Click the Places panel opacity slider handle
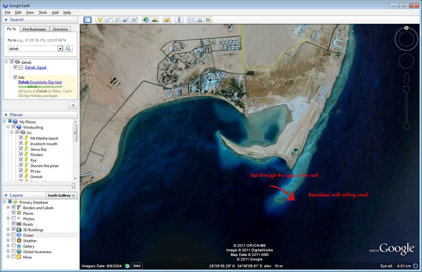 click(x=74, y=186)
